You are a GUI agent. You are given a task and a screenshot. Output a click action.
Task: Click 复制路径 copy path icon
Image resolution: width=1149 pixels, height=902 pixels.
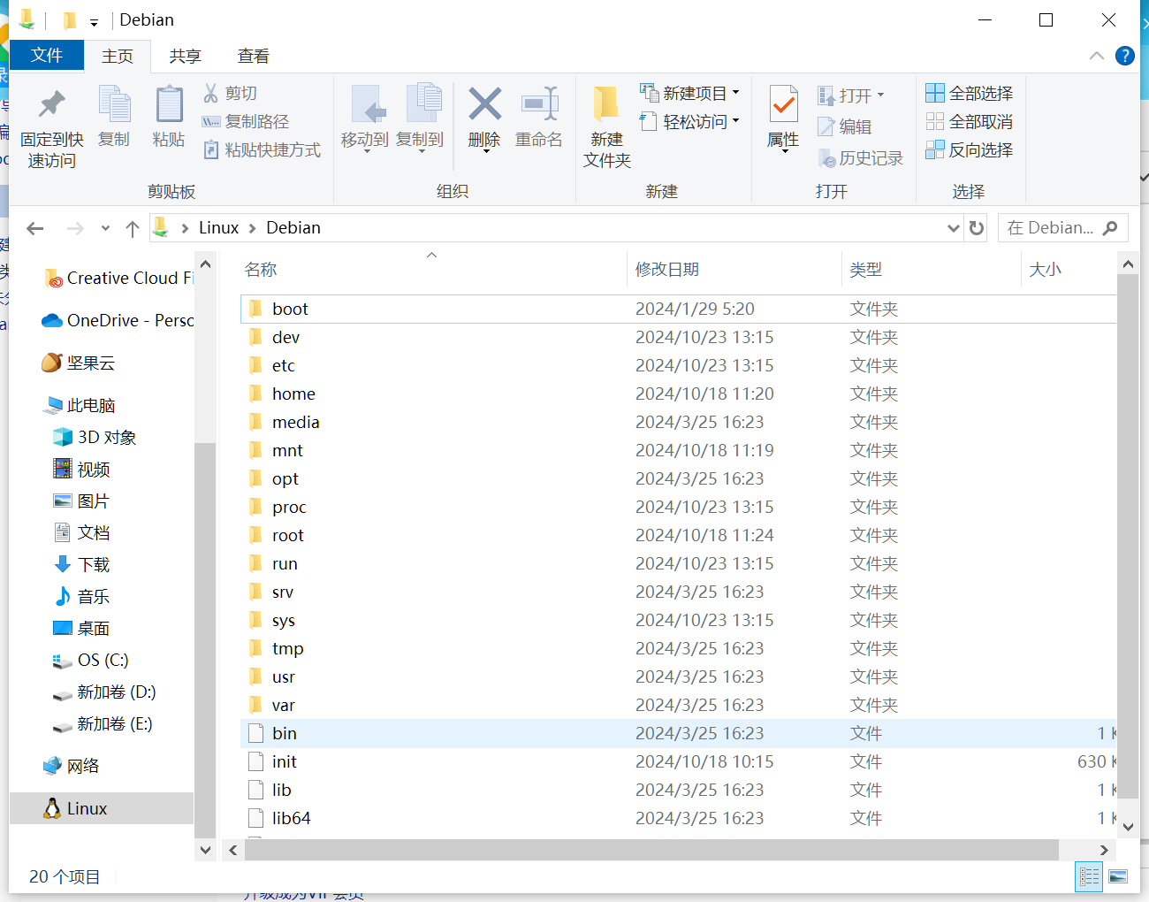pos(210,122)
